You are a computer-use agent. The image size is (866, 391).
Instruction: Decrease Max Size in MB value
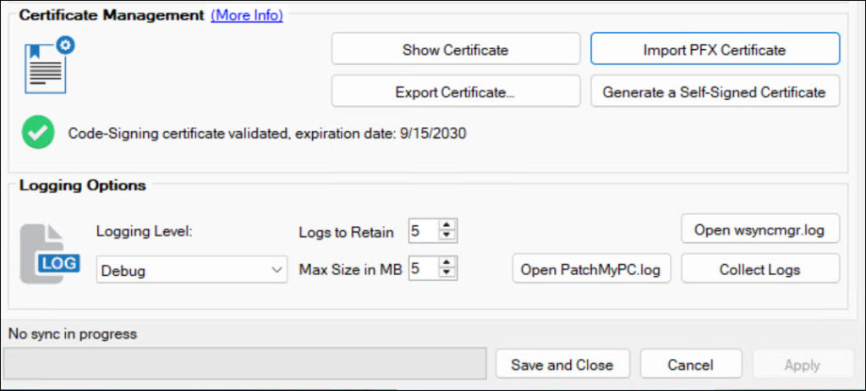pos(447,273)
